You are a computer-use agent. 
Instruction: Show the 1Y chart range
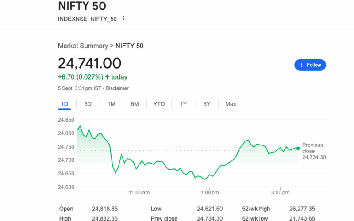tap(183, 104)
